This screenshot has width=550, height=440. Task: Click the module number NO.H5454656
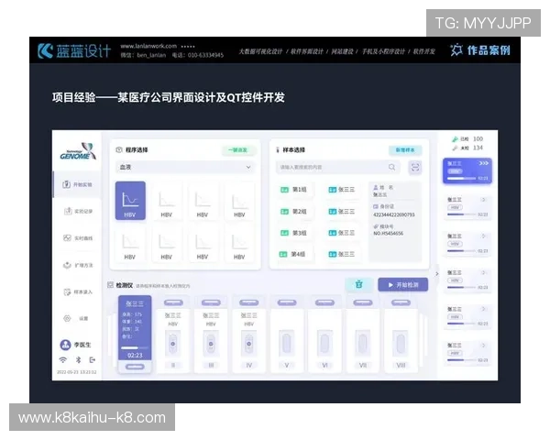coord(388,234)
